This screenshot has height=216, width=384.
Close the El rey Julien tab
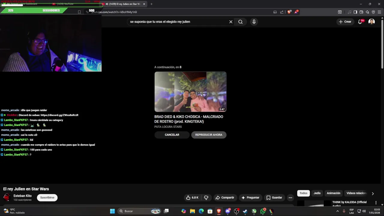144,4
